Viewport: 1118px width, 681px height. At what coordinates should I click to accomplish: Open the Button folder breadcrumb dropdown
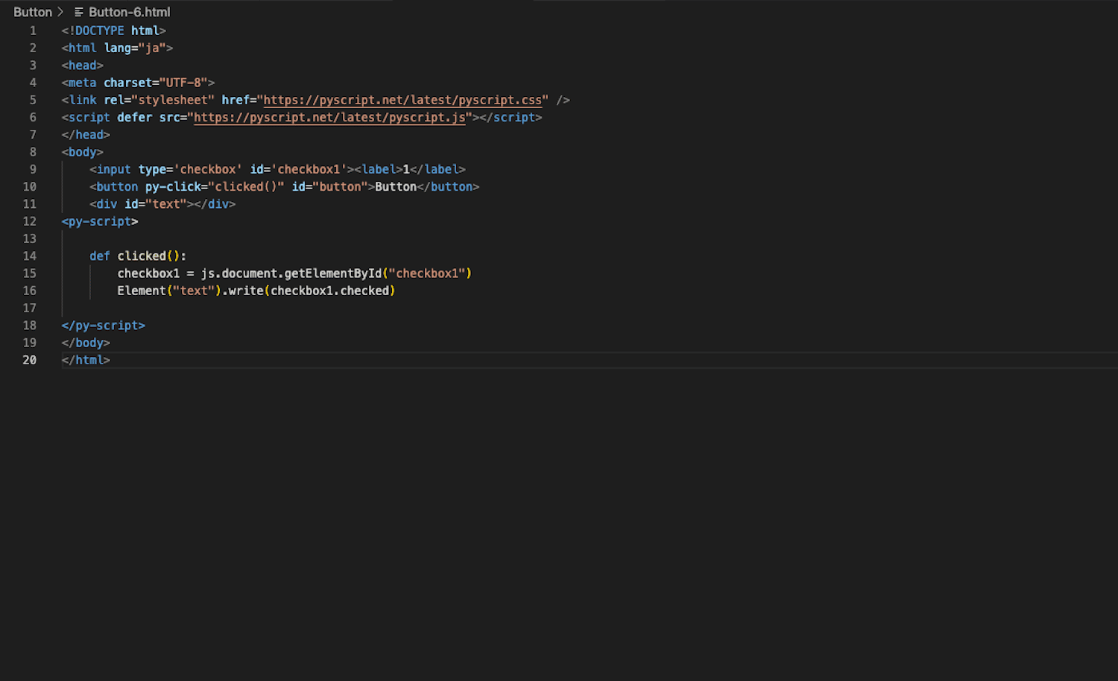[x=33, y=11]
